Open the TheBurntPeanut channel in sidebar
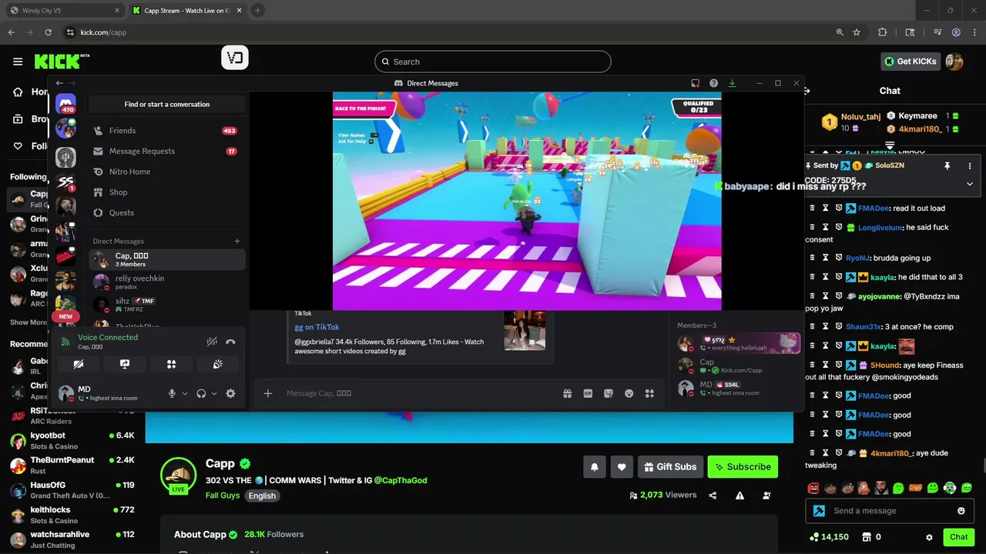Viewport: 986px width, 554px height. (72, 465)
